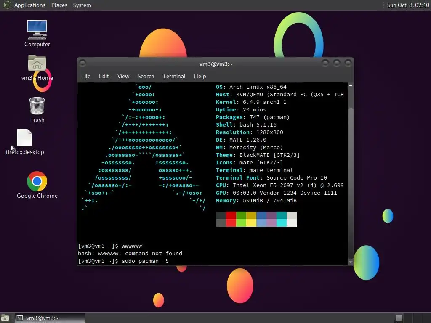431x323 pixels.
Task: Click the 'WM: Metacity (Marco)' line
Action: [249, 148]
